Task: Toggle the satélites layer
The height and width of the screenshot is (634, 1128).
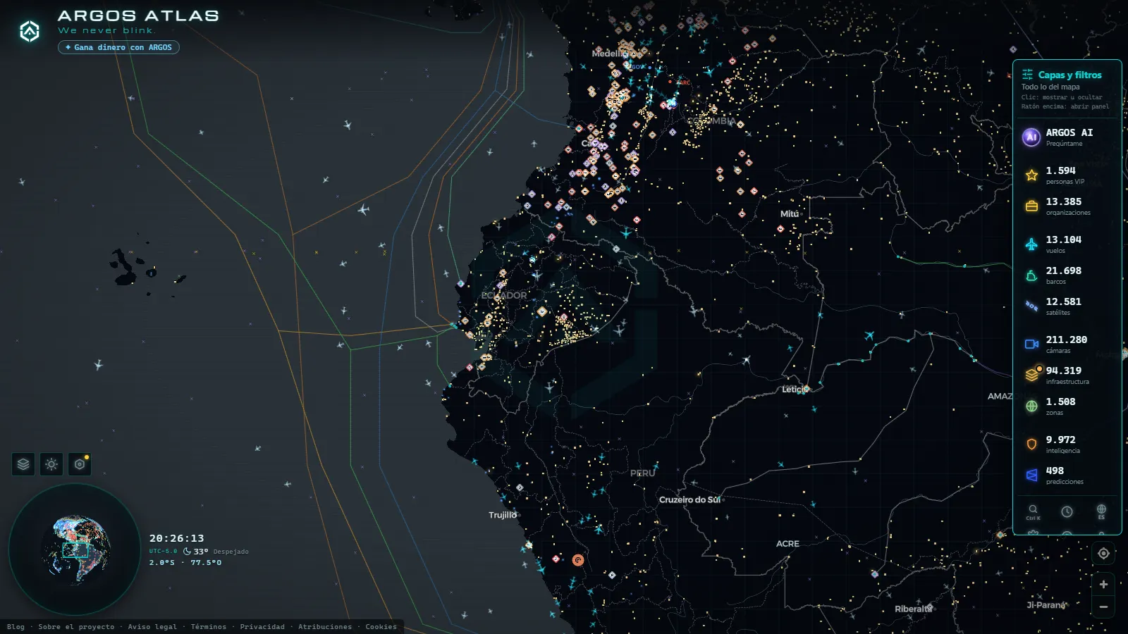Action: pyautogui.click(x=1031, y=306)
